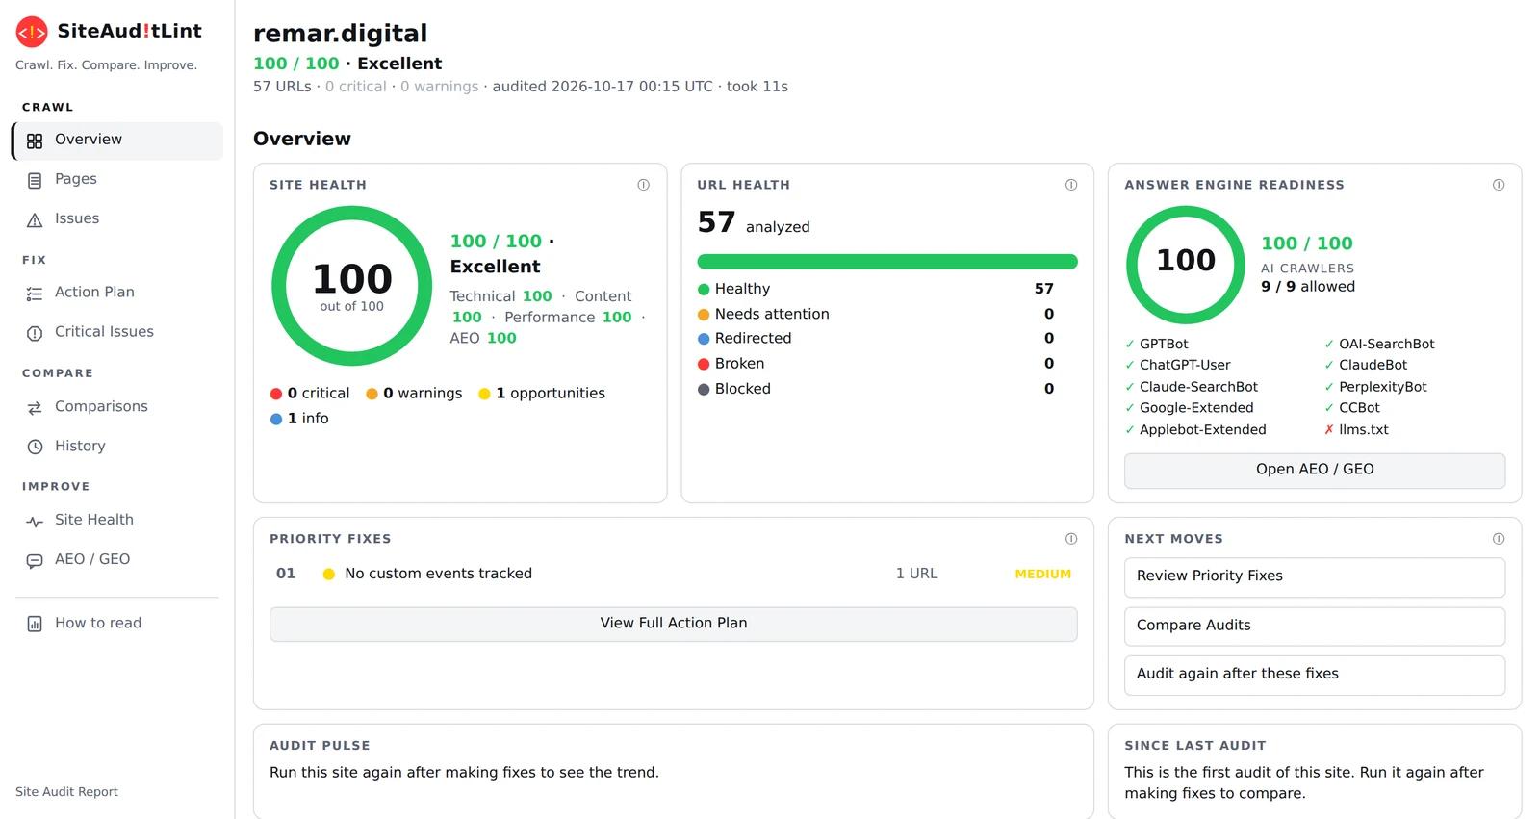Select Site Health under Improve
Viewport: 1540px width, 819px height.
[x=117, y=520]
